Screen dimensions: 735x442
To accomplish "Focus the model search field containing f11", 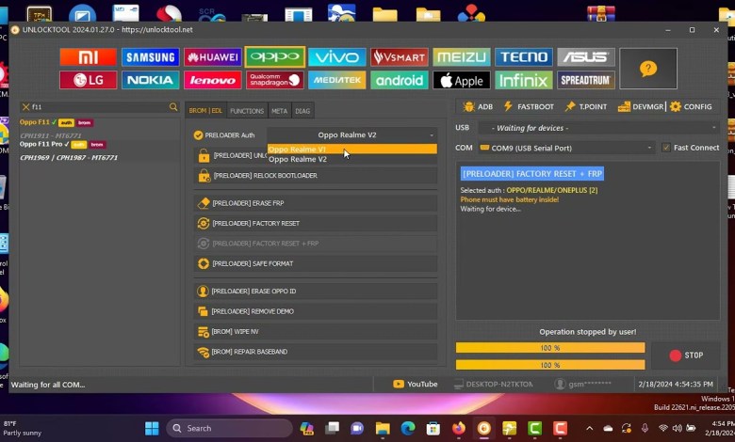I will (99, 107).
